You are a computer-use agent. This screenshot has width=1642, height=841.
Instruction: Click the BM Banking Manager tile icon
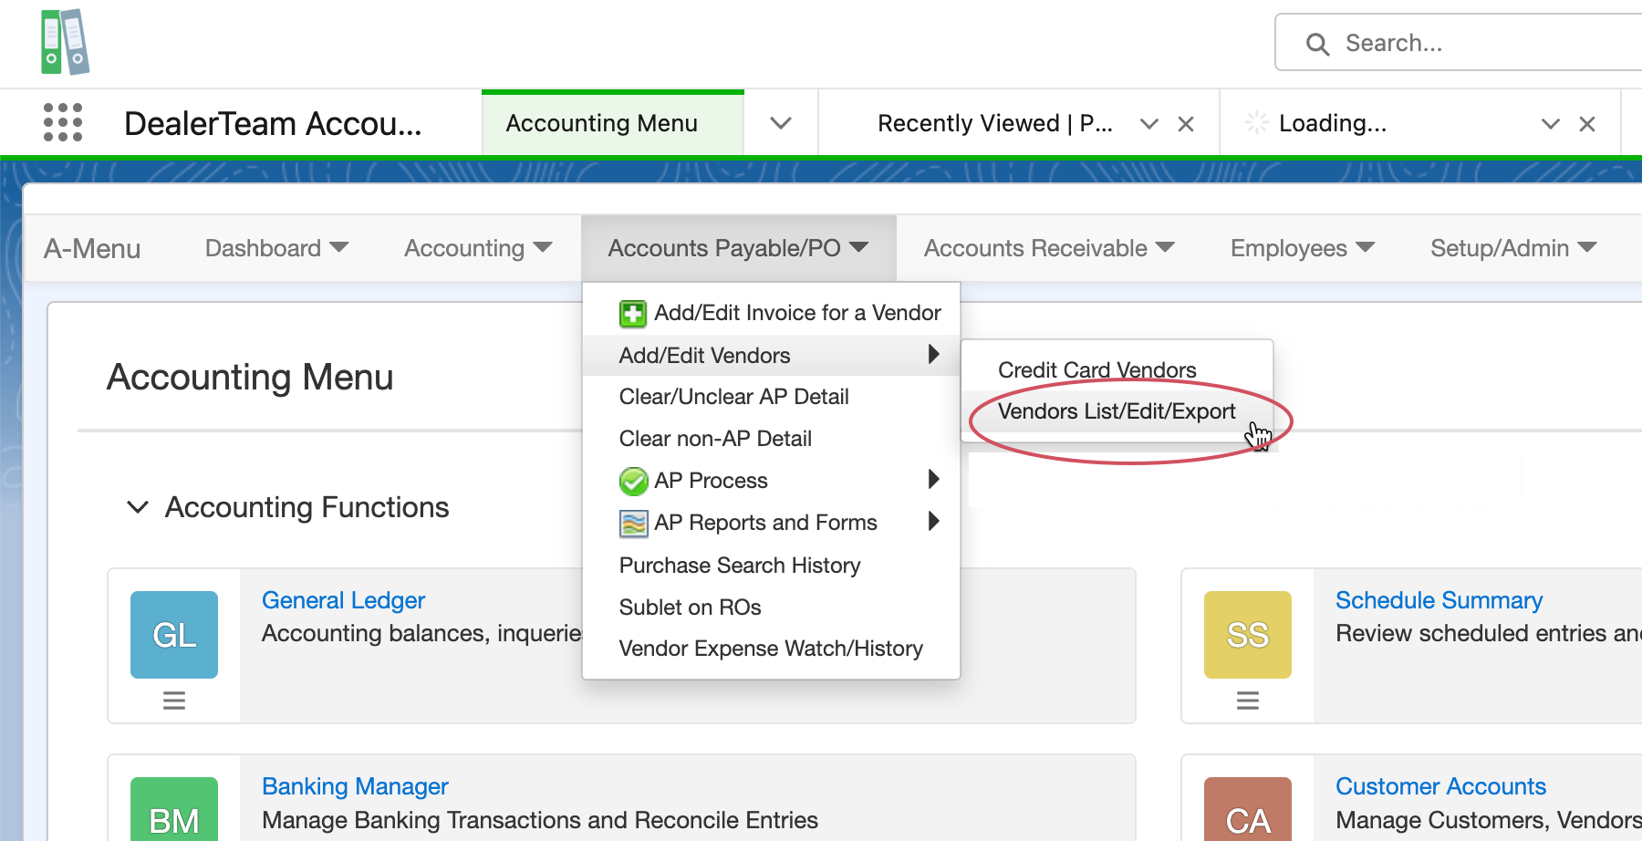tap(174, 809)
